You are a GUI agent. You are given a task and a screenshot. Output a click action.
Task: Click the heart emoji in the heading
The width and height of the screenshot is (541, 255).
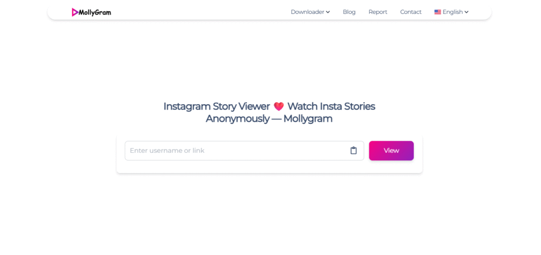pos(279,106)
